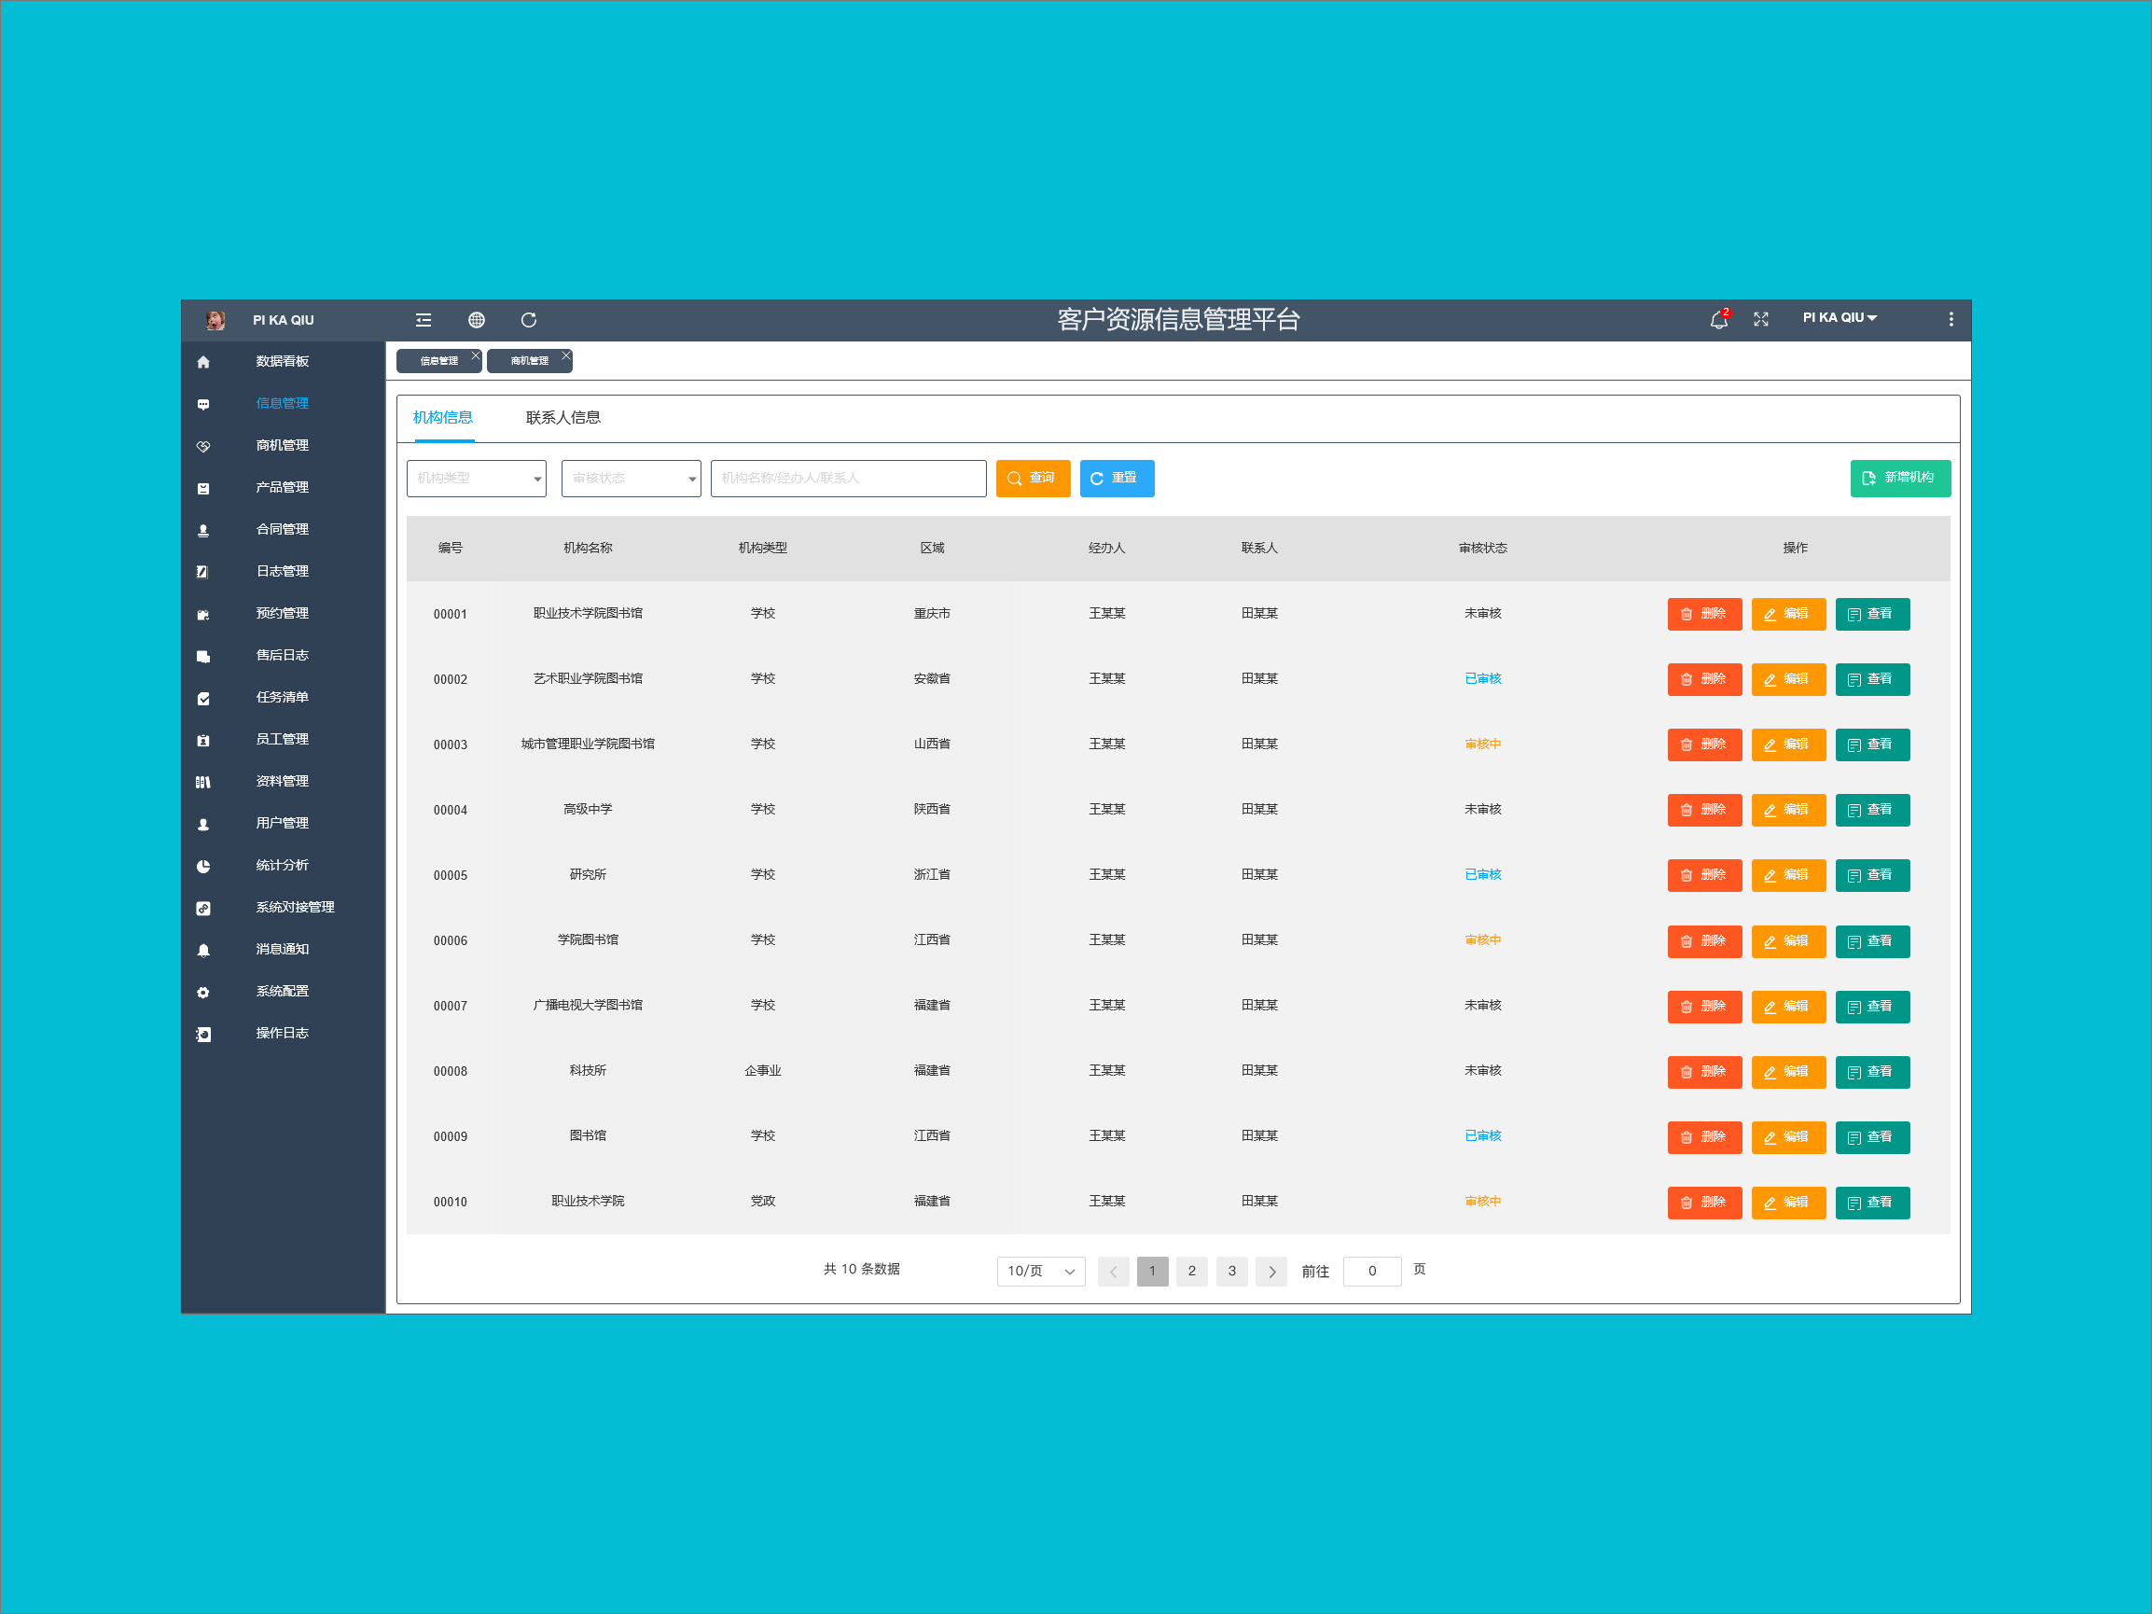Click the globe language icon
Screen dimensions: 2152x1614
tap(477, 320)
